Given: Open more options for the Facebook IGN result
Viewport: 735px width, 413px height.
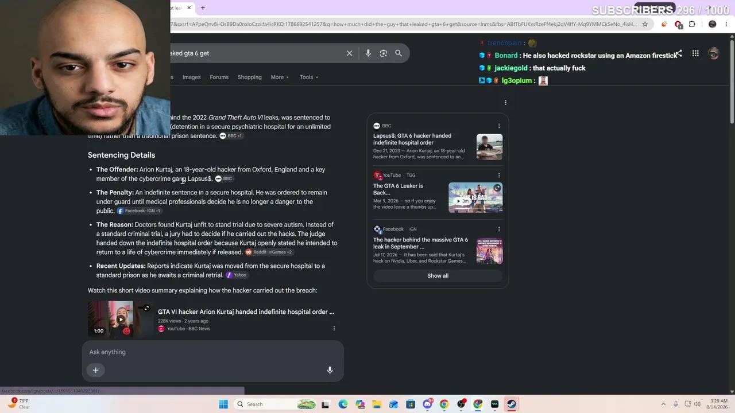Looking at the screenshot, I should point(499,229).
